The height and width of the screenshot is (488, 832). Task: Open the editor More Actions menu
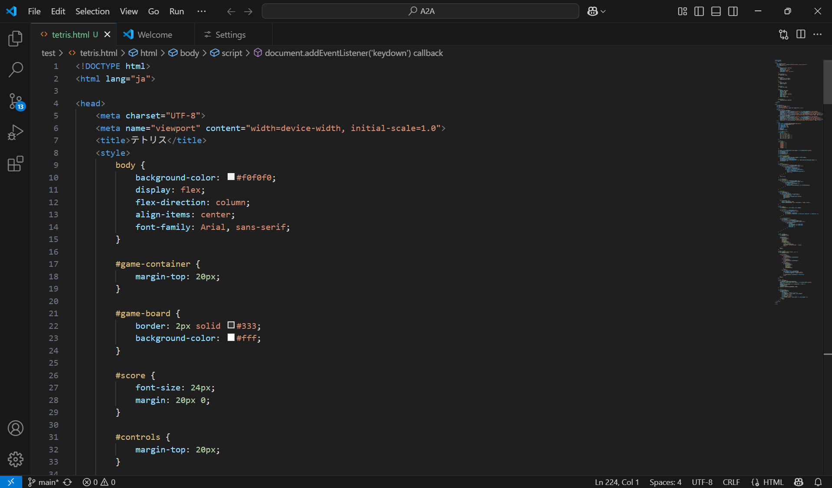tap(818, 34)
